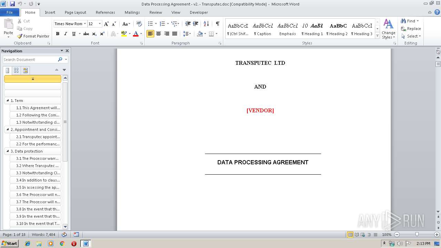Toggle Underline formatting

pyautogui.click(x=74, y=34)
